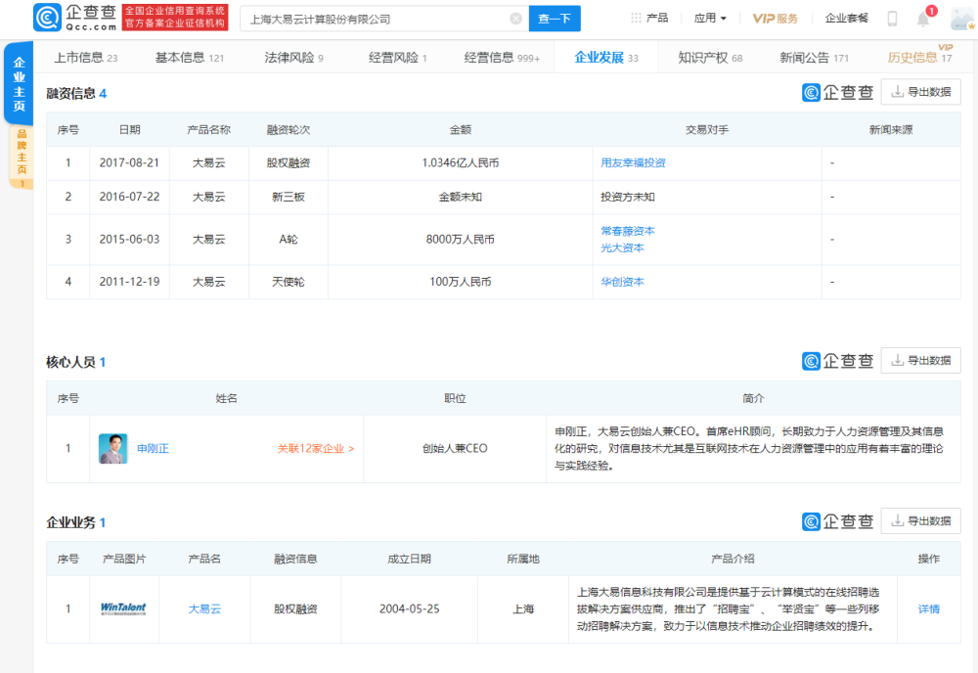
Task: Open the notification bell
Action: [x=923, y=19]
